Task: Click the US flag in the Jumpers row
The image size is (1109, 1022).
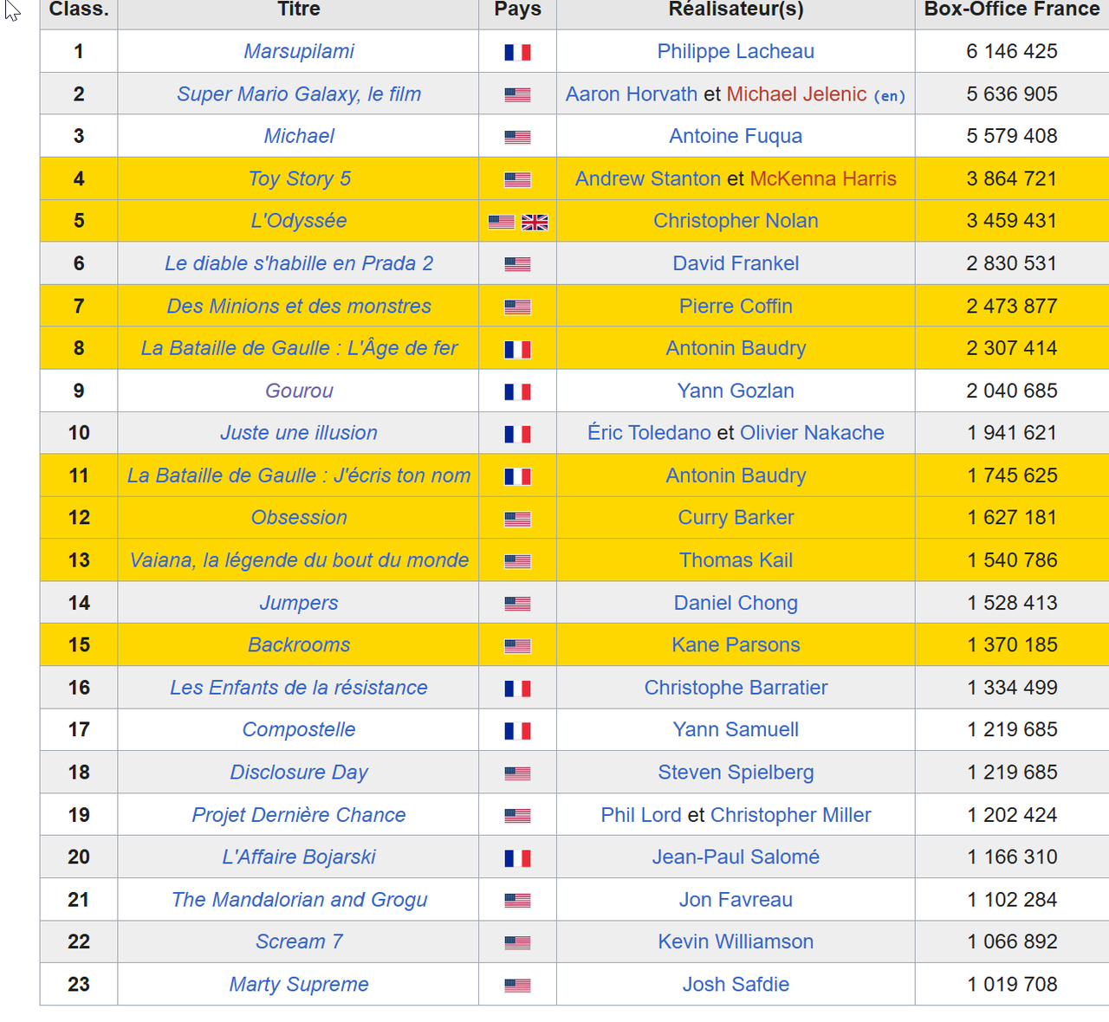Action: (x=517, y=605)
